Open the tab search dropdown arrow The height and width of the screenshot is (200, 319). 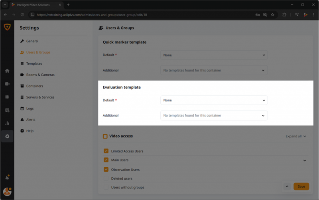coord(5,5)
